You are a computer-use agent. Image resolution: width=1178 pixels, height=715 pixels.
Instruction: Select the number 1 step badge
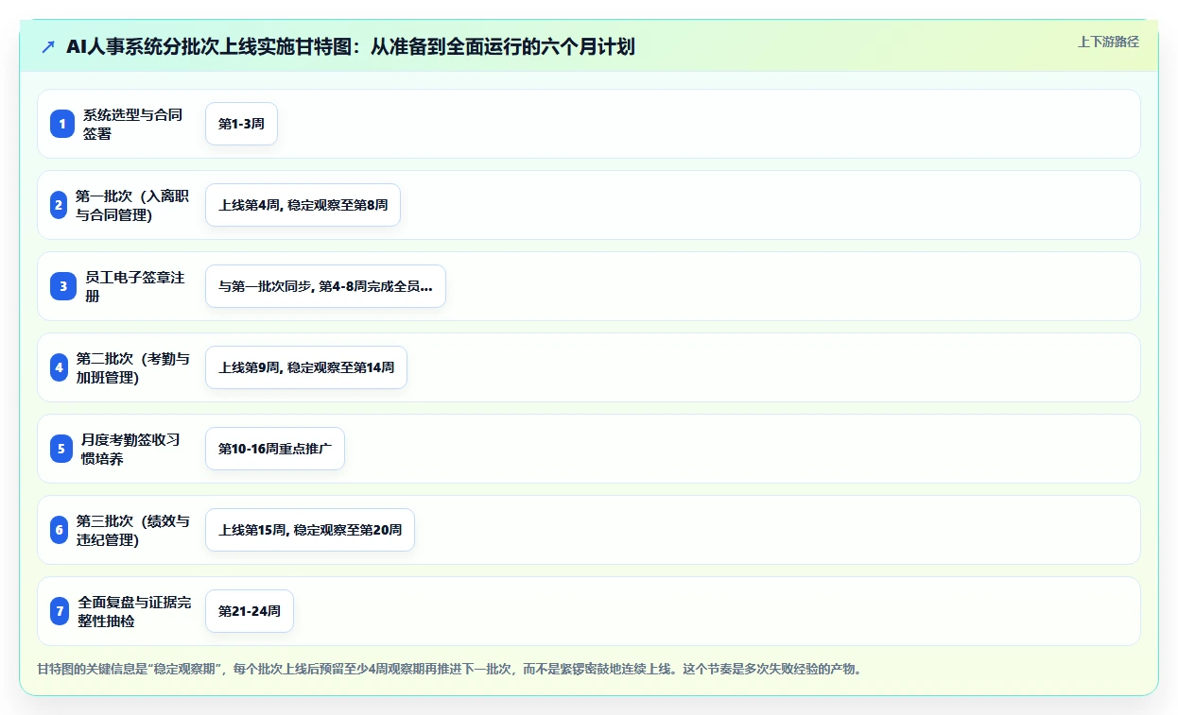(x=62, y=124)
